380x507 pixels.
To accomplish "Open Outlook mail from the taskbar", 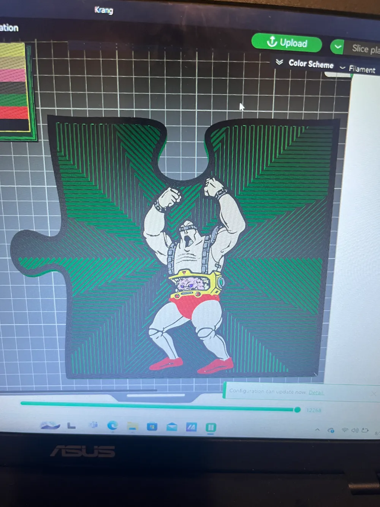I will pos(172,426).
